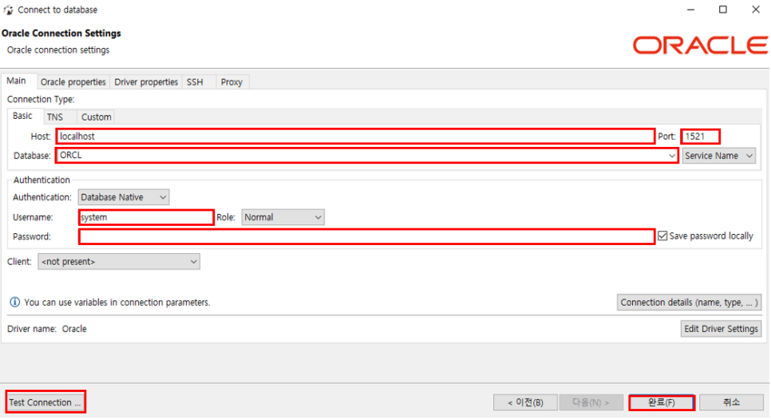Click the Oracle logo
The height and width of the screenshot is (420, 771).
point(700,46)
